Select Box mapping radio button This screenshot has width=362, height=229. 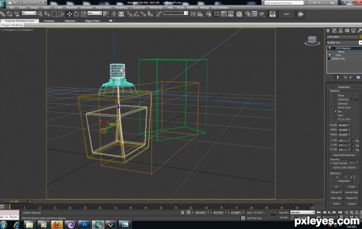point(335,111)
